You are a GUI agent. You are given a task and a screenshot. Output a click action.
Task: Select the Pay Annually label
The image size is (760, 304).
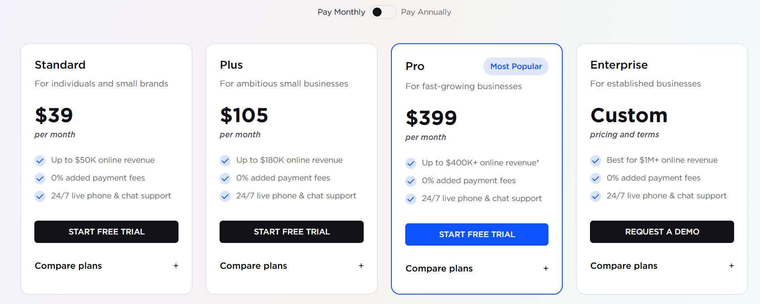coord(426,12)
